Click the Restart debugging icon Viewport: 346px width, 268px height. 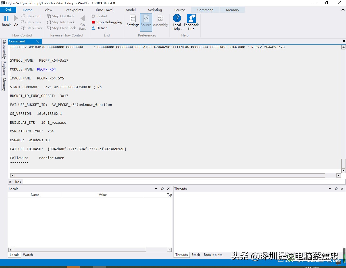pos(93,16)
